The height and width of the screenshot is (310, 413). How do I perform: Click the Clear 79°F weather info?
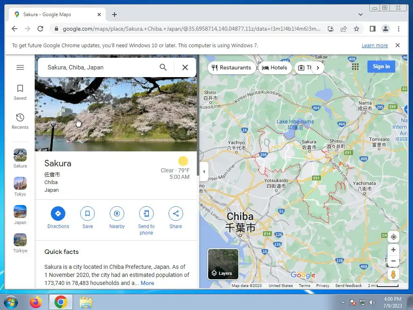click(175, 171)
